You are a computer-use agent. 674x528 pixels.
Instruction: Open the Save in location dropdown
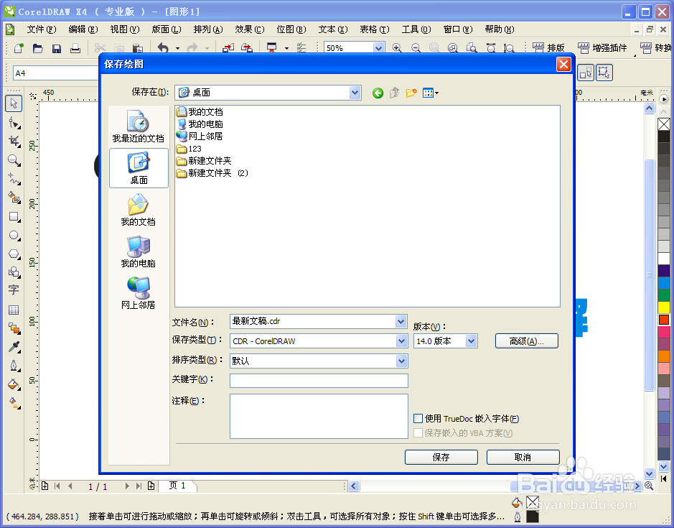tap(355, 93)
